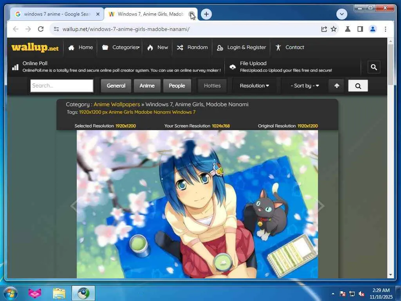Viewport: 401px width, 301px height.
Task: Click the Madobe Nanami wallpaper image
Action: tap(197, 204)
